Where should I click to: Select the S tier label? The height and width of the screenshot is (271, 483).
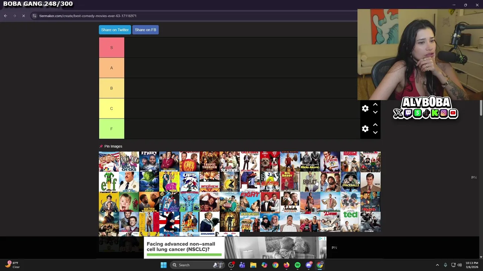click(111, 47)
